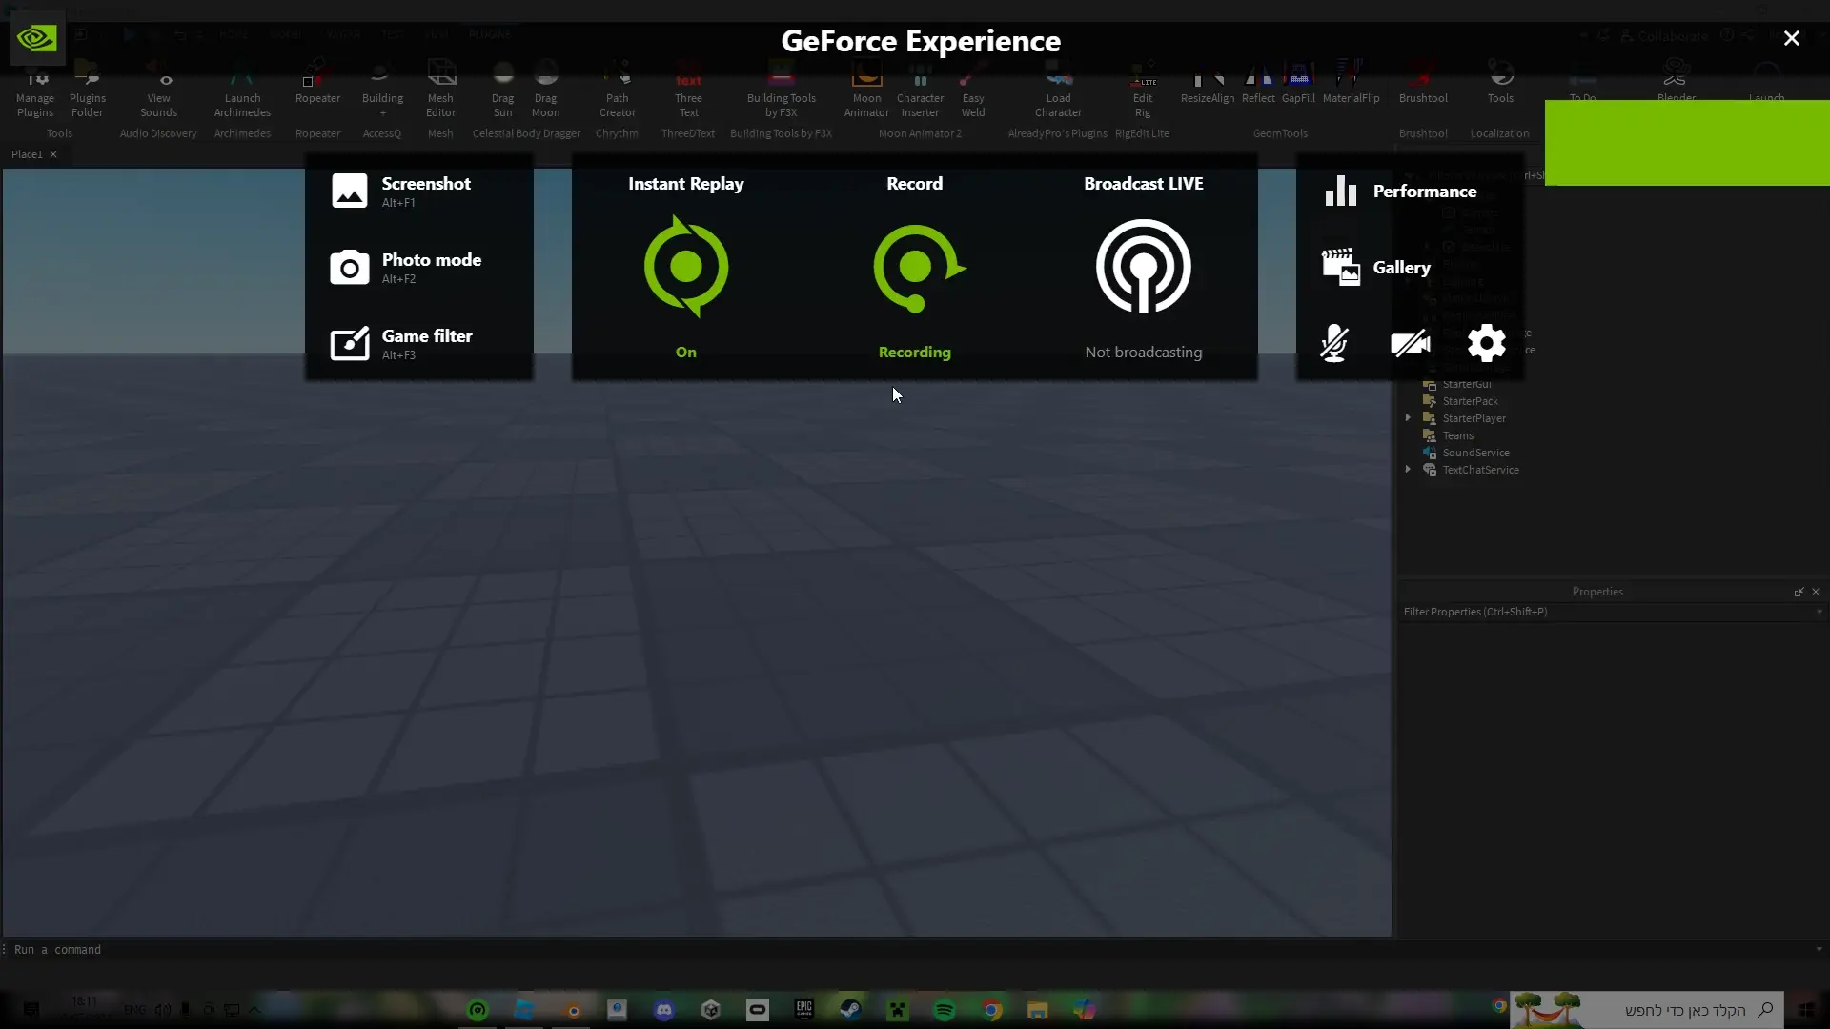Open the Performance bar chart icon

click(x=1340, y=191)
